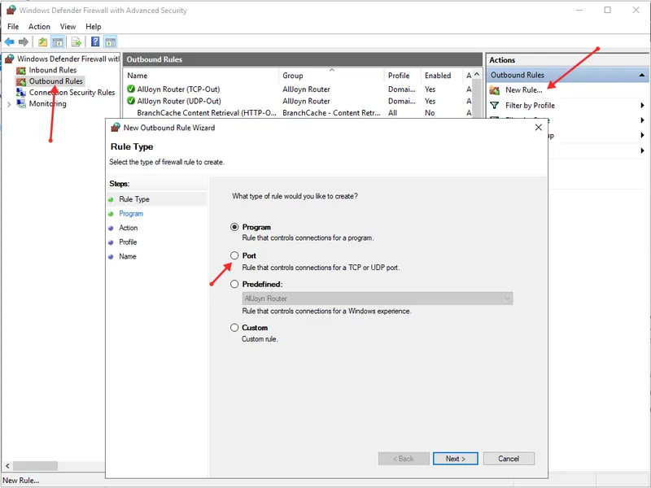Viewport: 651px width, 488px height.
Task: Select the Custom rule radio button
Action: [x=235, y=328]
